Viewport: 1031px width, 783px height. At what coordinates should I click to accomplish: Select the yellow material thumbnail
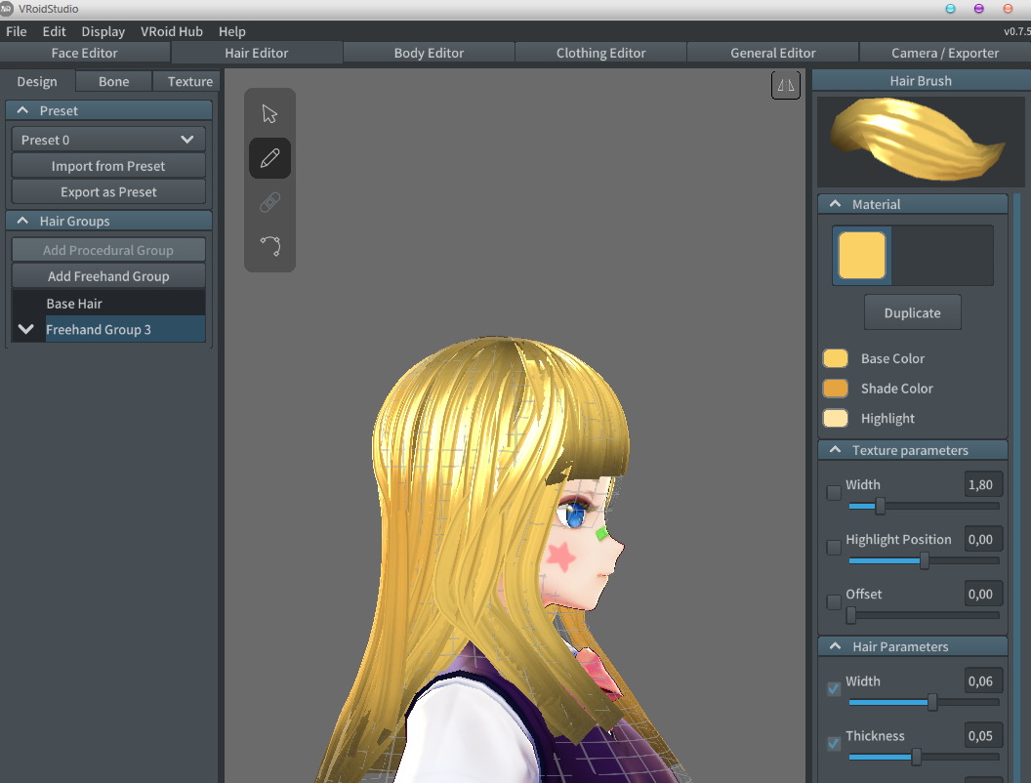862,255
